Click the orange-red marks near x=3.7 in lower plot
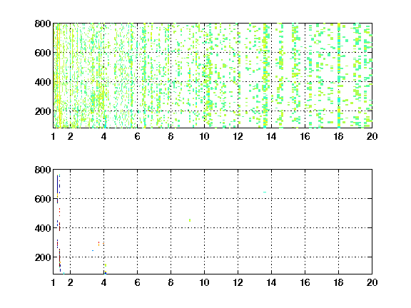Image resolution: width=411 pixels, height=308 pixels. click(x=98, y=244)
